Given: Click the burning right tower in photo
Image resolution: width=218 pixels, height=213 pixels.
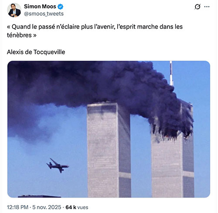Looking at the screenshot, I should (x=173, y=153).
